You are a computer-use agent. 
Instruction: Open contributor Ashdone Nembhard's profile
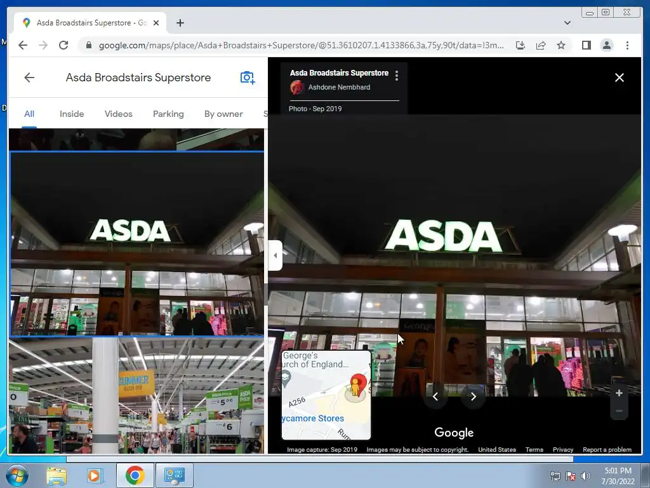[339, 87]
